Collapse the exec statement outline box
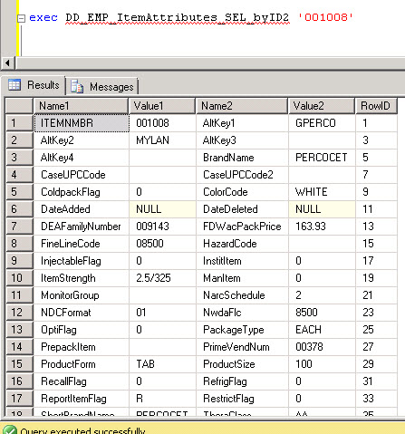This screenshot has width=405, height=434. click(21, 18)
